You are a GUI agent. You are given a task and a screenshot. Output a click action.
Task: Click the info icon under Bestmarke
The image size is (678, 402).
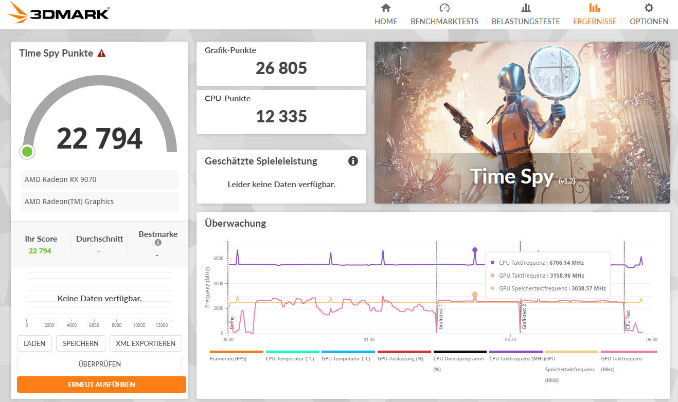click(x=158, y=243)
